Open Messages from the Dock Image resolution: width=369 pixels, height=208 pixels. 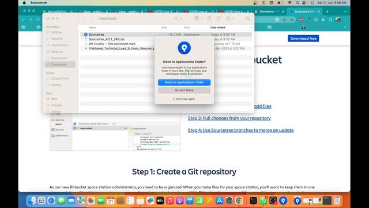pyautogui.click(x=61, y=200)
